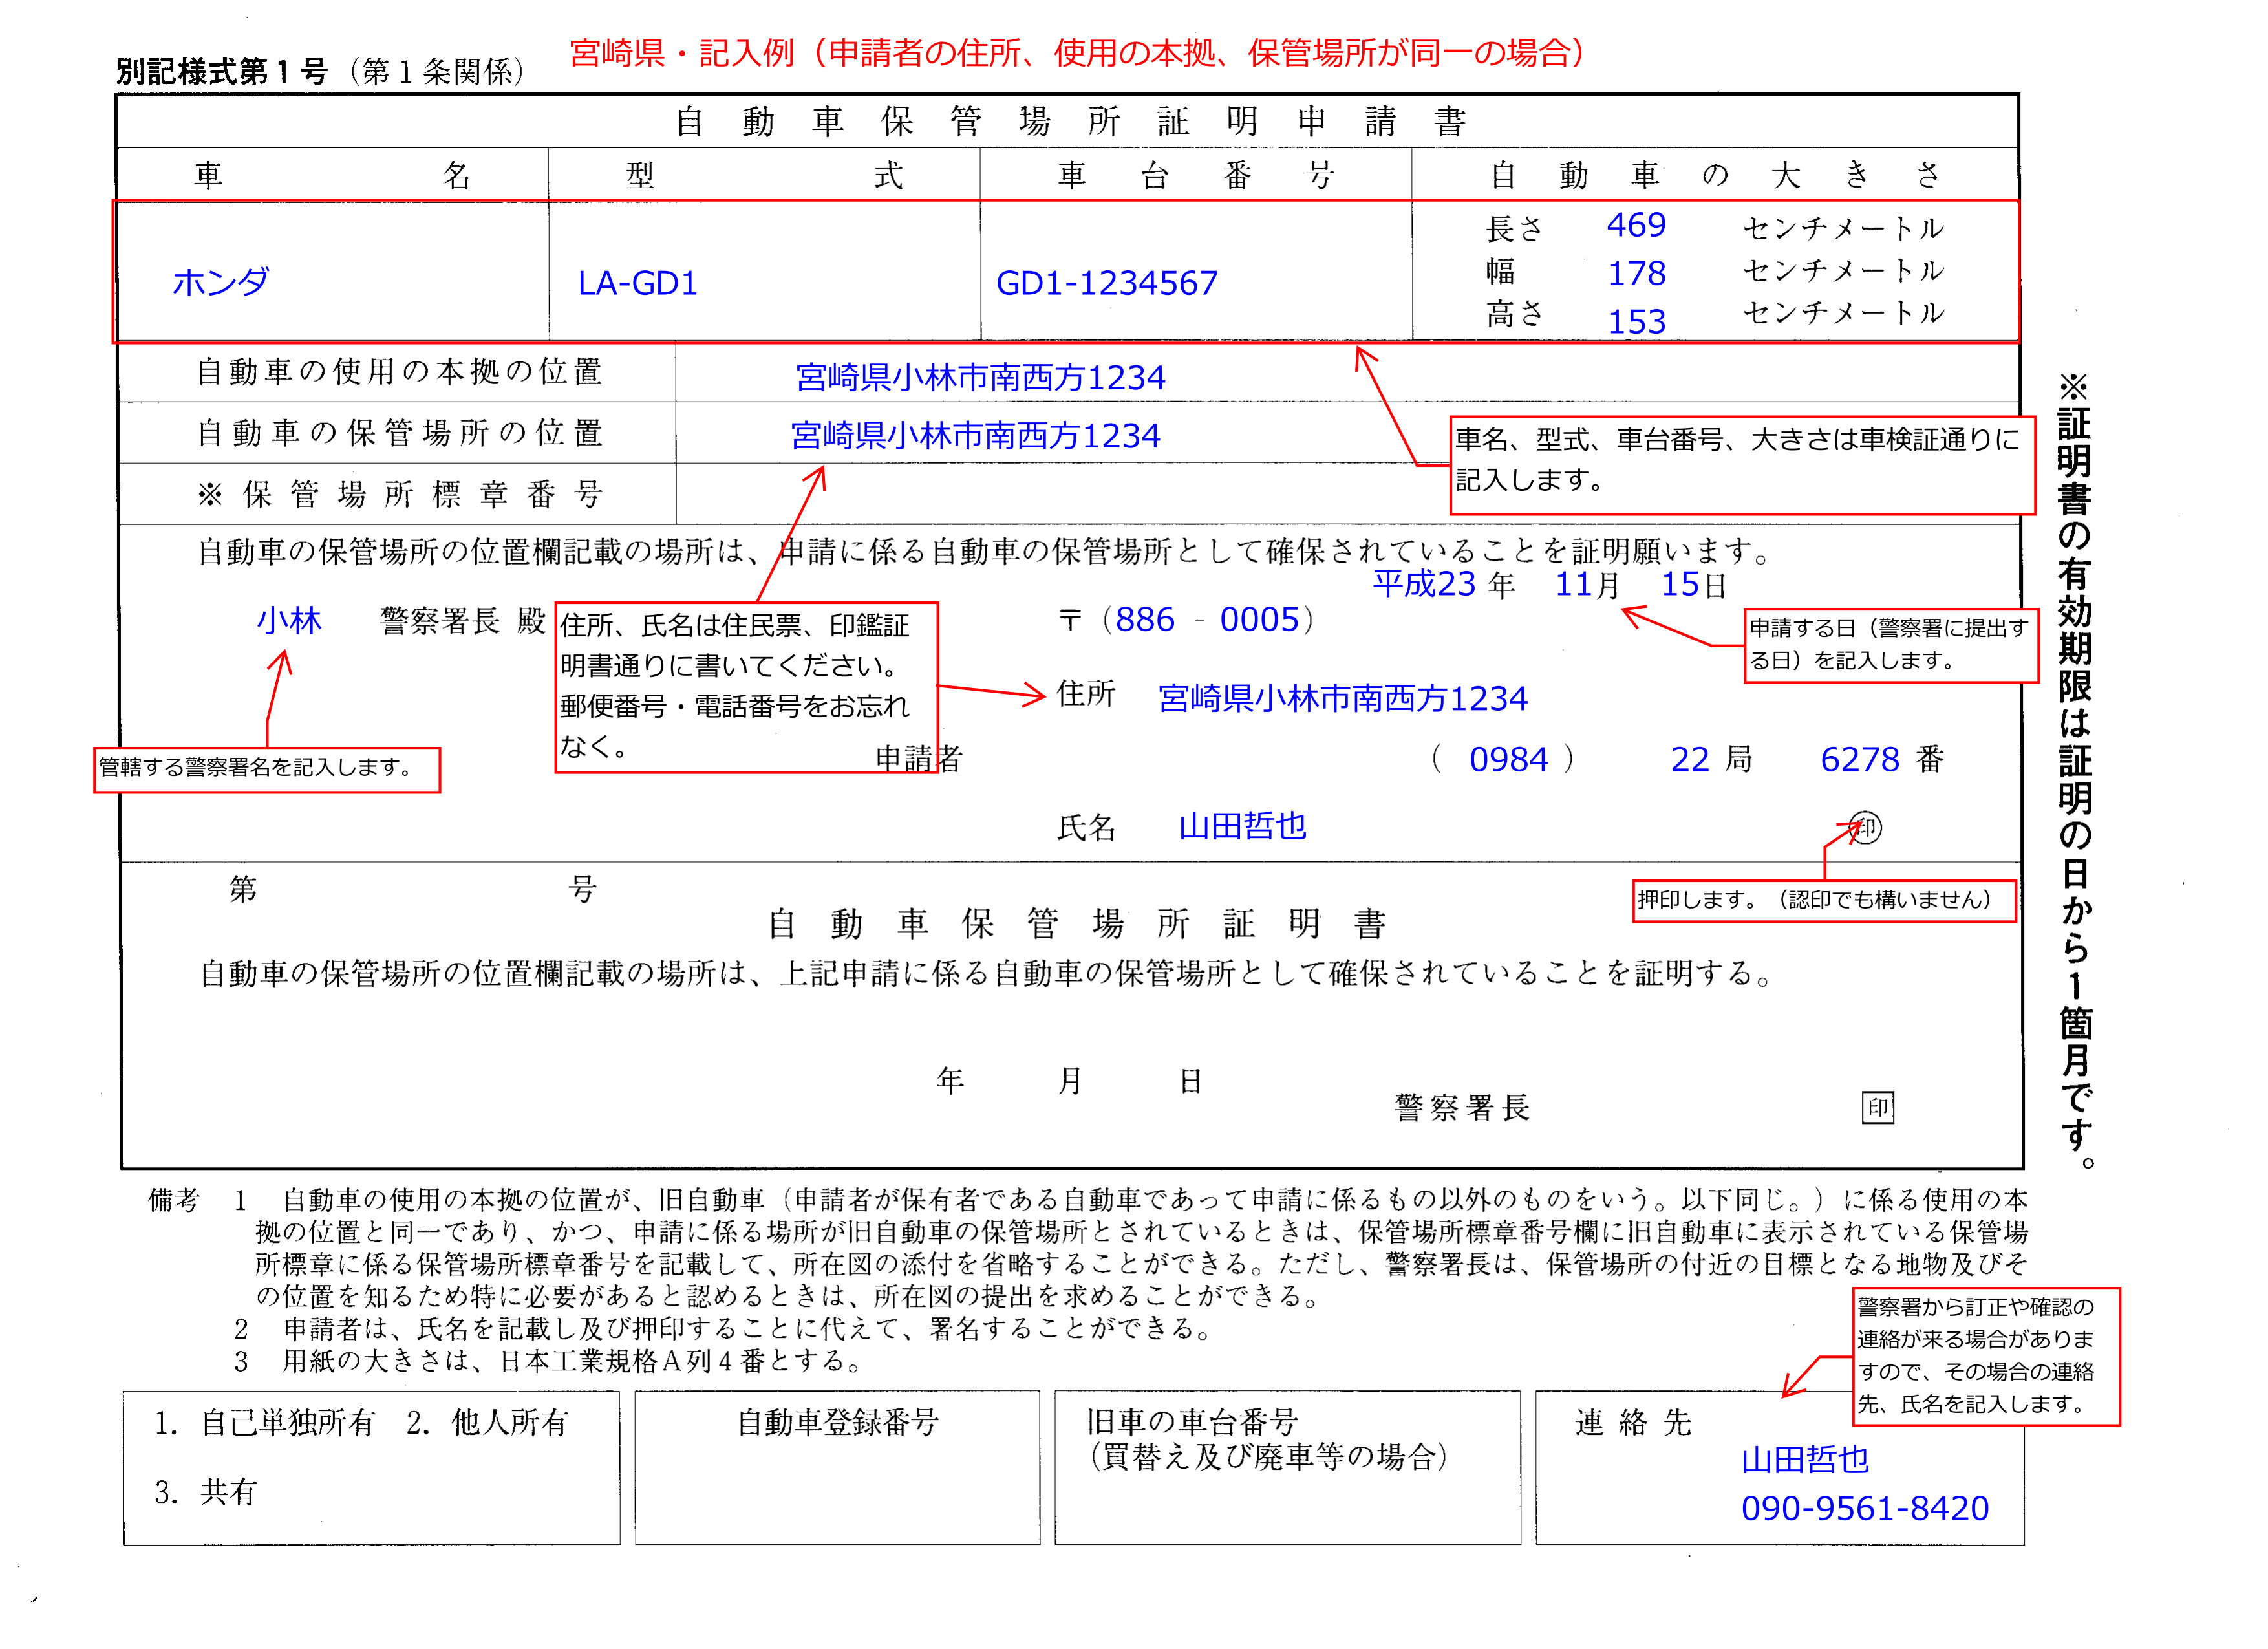The image size is (2268, 1649).
Task: Click the square 印 seal box by 警察署長
Action: (1878, 1107)
